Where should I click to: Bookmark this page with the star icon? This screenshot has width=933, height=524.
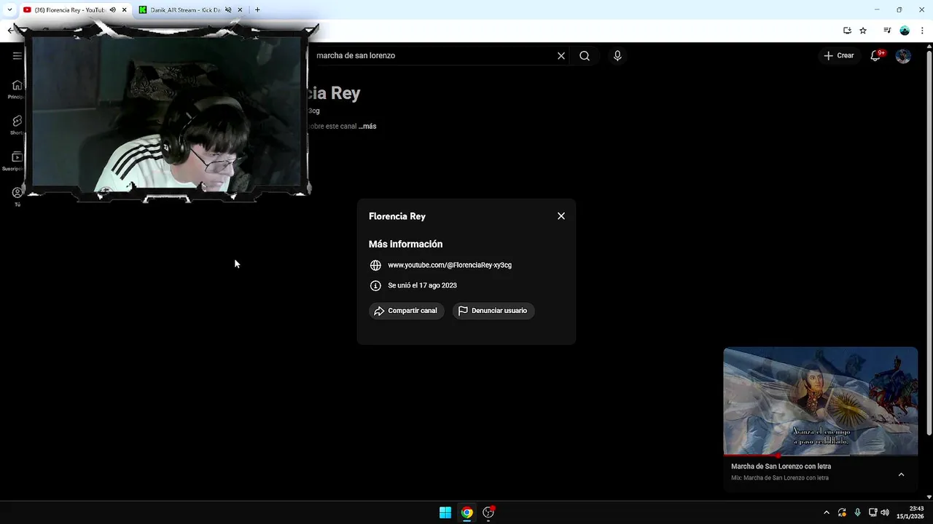click(x=863, y=31)
